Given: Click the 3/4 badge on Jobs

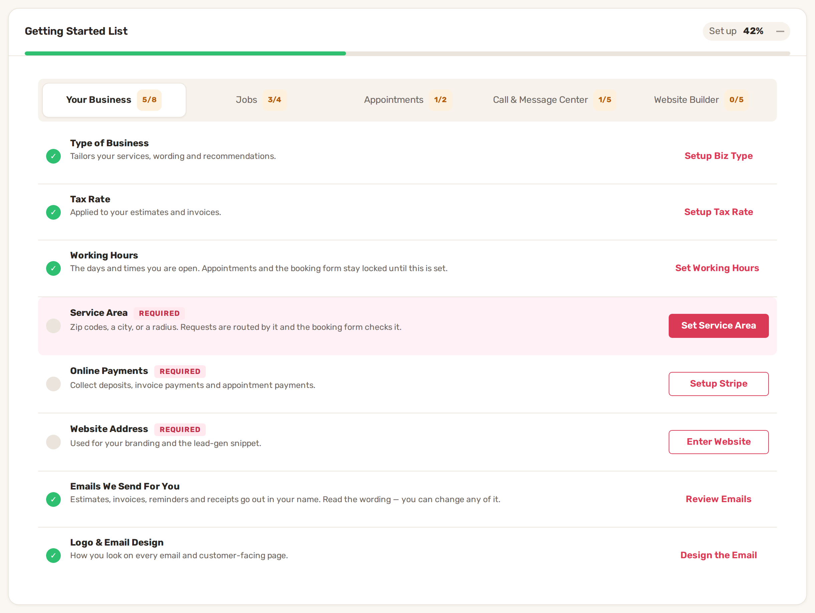Looking at the screenshot, I should click(x=275, y=100).
